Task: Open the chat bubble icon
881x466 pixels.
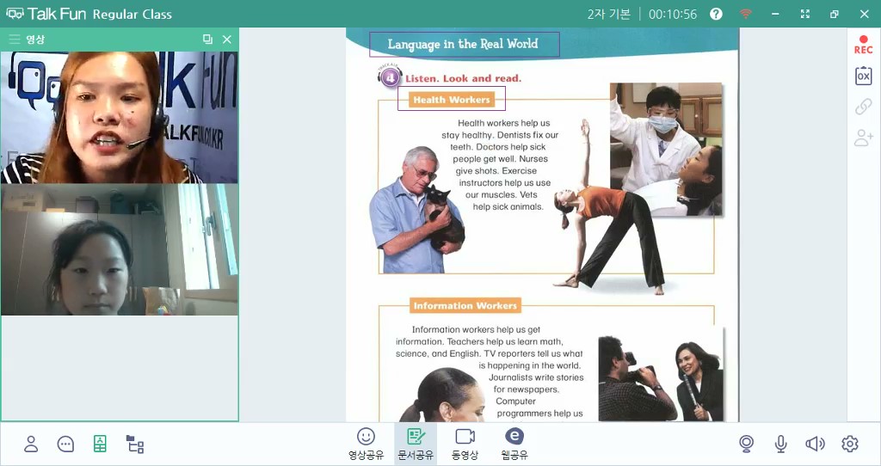Action: 65,444
